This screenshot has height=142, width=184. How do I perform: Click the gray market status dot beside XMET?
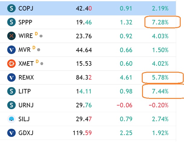(x=42, y=64)
